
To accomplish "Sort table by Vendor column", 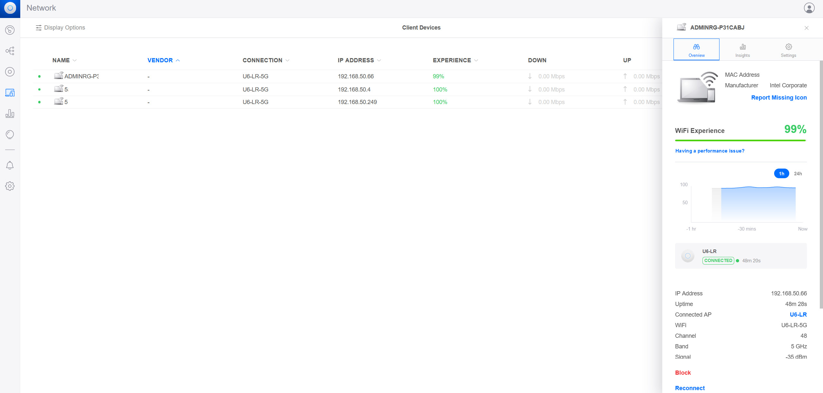I will [163, 60].
